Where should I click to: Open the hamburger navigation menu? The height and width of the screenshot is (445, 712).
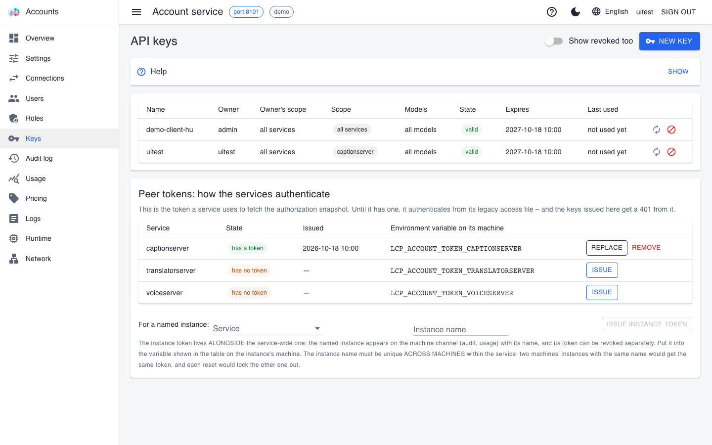(x=136, y=12)
